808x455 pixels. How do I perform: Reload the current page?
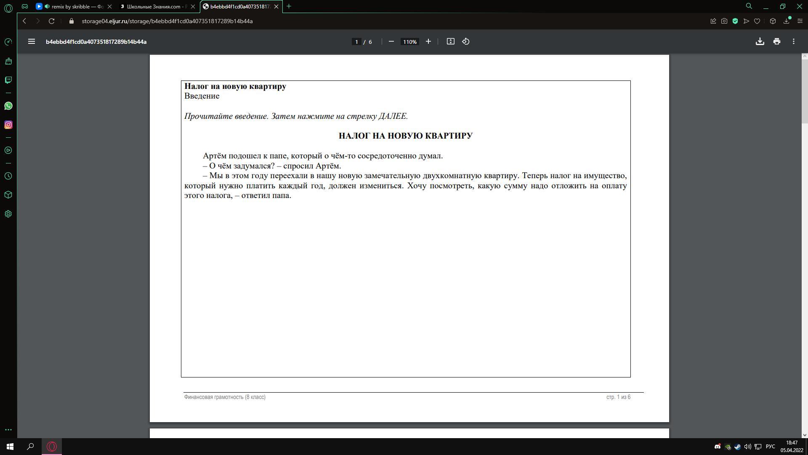click(51, 21)
